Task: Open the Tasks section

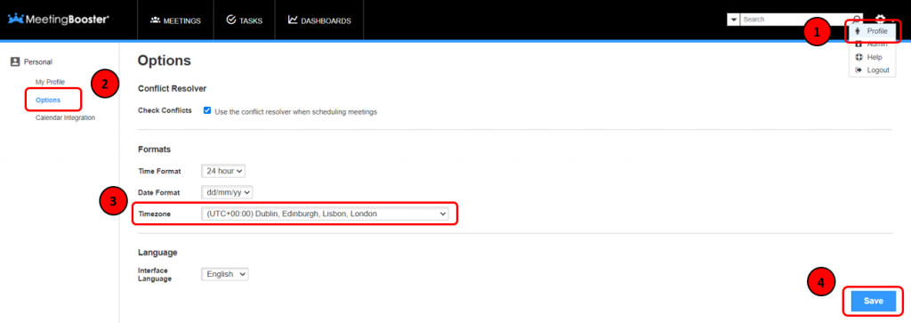Action: click(244, 20)
